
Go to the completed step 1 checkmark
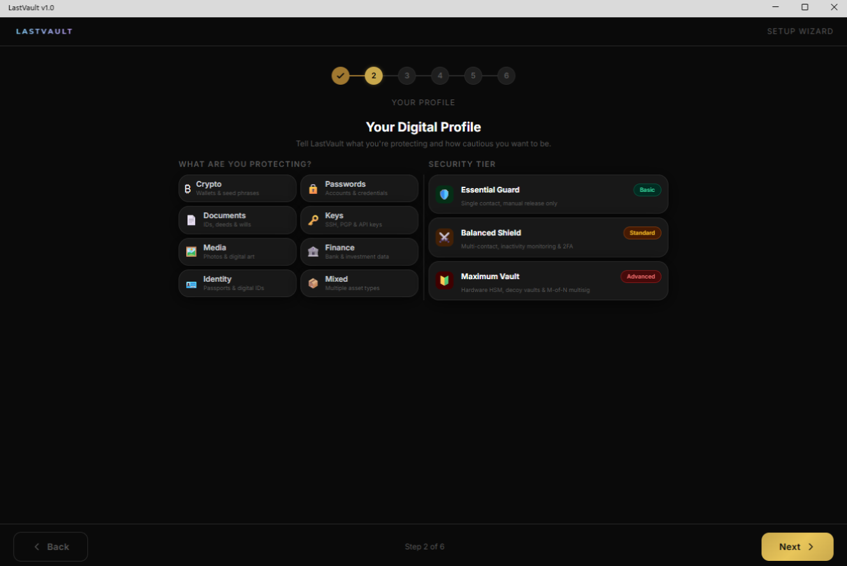tap(341, 76)
